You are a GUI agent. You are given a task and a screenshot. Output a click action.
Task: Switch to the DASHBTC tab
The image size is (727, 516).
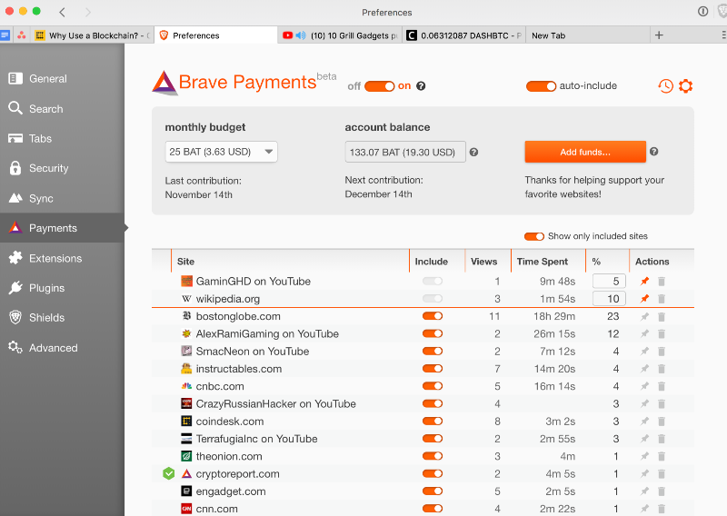click(x=464, y=35)
